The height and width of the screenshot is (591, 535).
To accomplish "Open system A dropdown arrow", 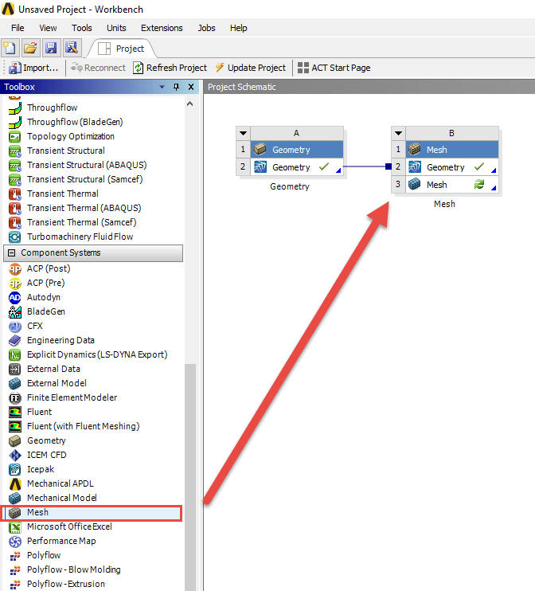I will tap(243, 133).
